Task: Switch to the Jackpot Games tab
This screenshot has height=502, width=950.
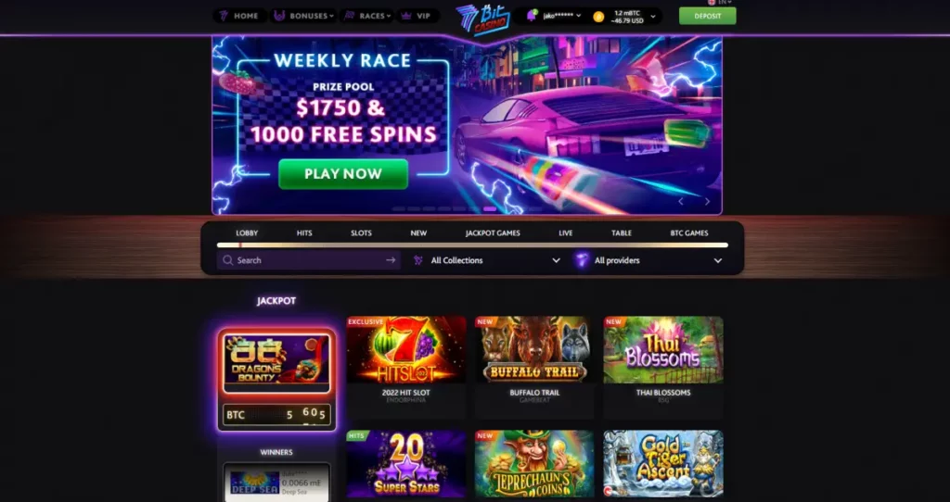Action: click(493, 232)
